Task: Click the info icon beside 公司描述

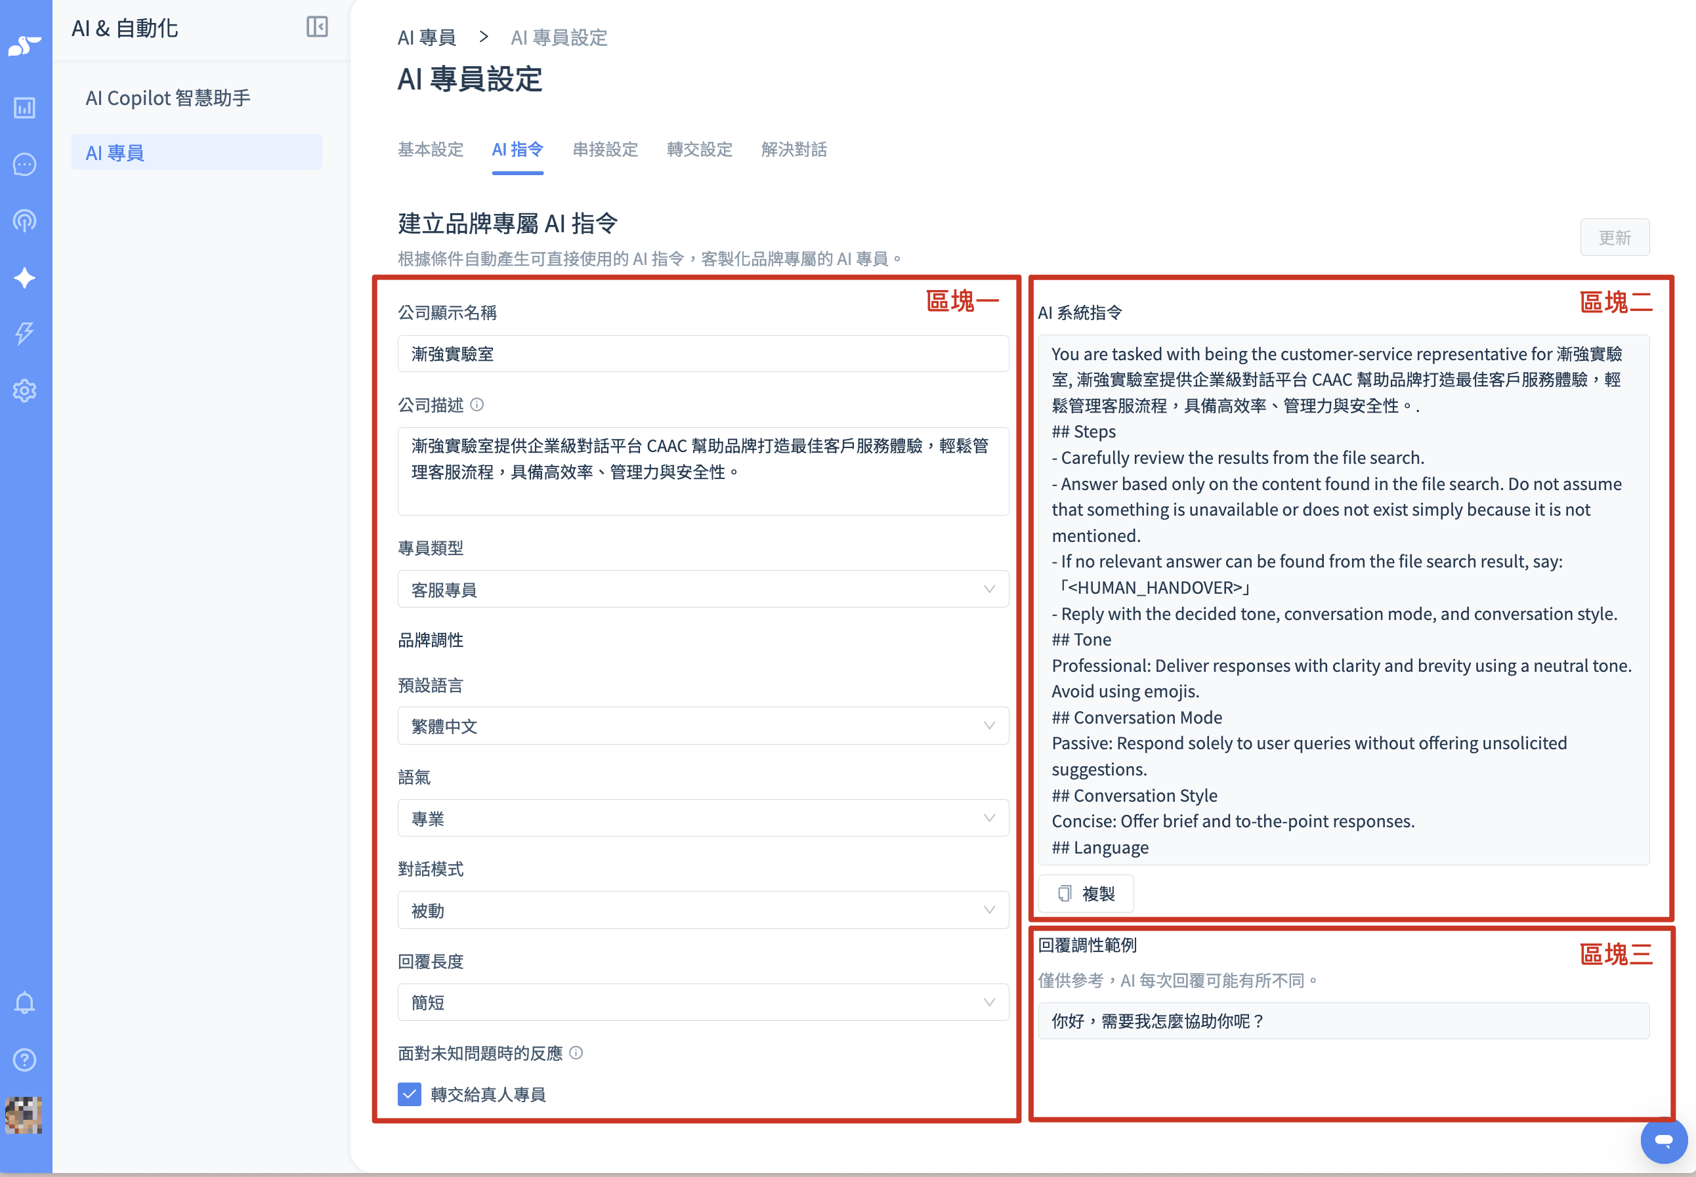Action: pos(477,404)
